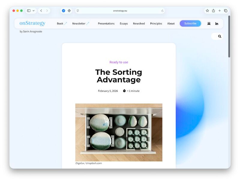Click the yellow minimize window button

[x=18, y=11]
